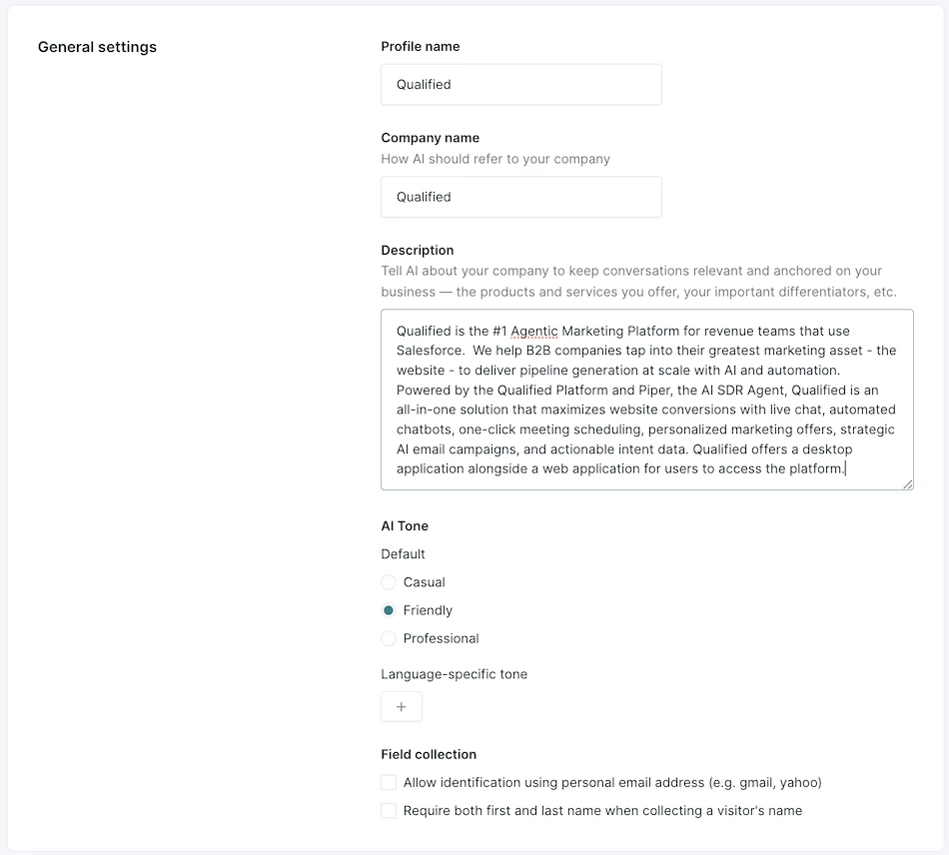Place cursor in the Description textarea
This screenshot has width=949, height=855.
(647, 400)
